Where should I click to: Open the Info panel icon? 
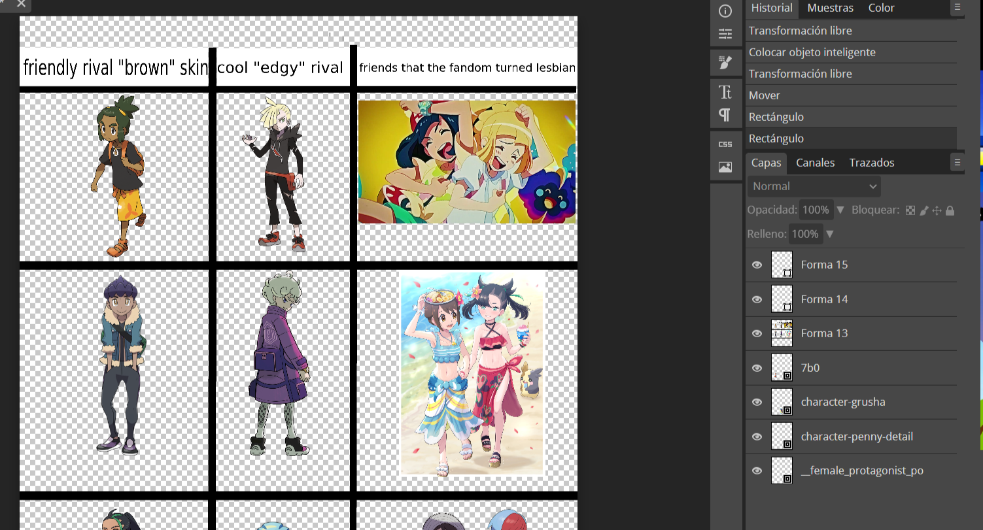(x=725, y=11)
